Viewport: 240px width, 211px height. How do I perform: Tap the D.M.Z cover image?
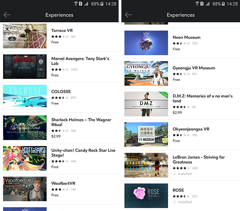coord(146,104)
